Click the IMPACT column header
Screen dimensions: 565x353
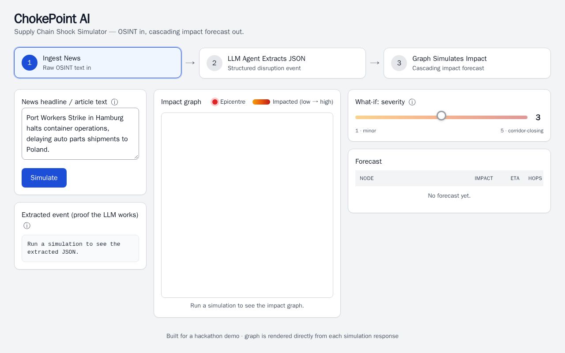coord(484,178)
